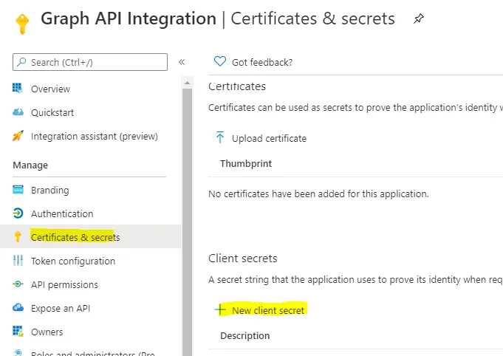Focus the Search (Ctrl+/) field
This screenshot has height=356, width=503.
click(x=90, y=62)
